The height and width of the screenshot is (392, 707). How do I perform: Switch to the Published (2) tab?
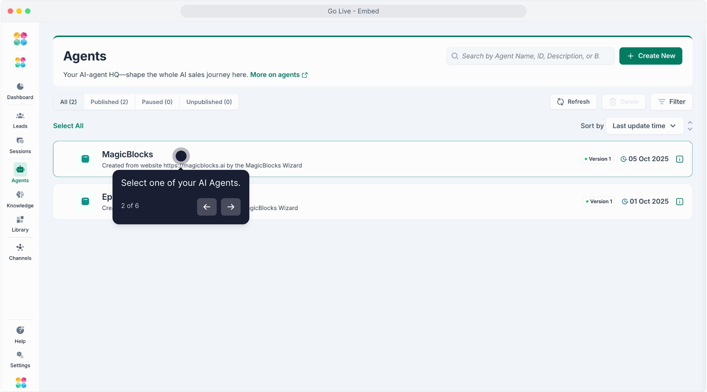coord(109,102)
